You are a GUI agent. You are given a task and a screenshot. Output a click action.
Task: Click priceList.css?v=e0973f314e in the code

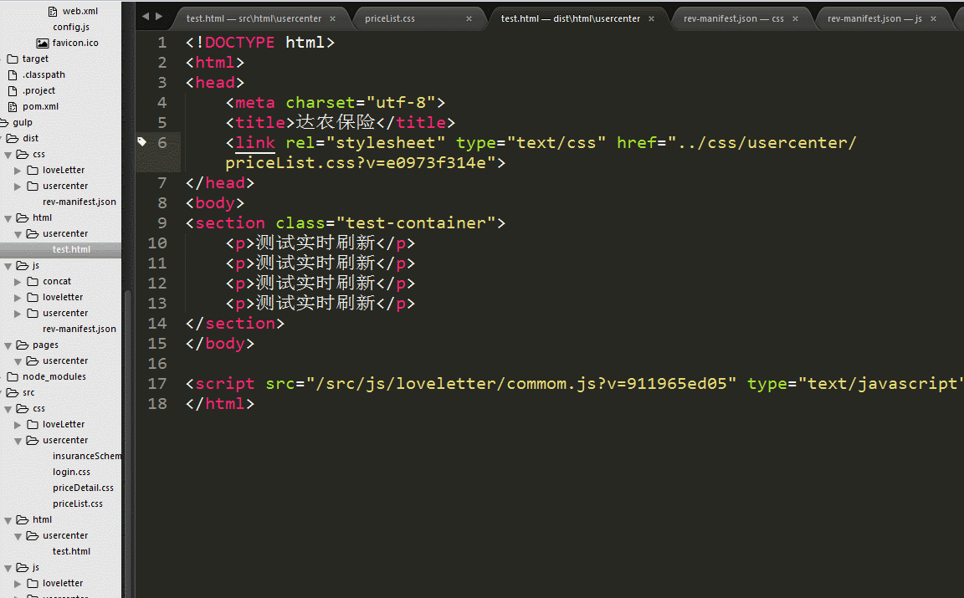click(x=356, y=163)
